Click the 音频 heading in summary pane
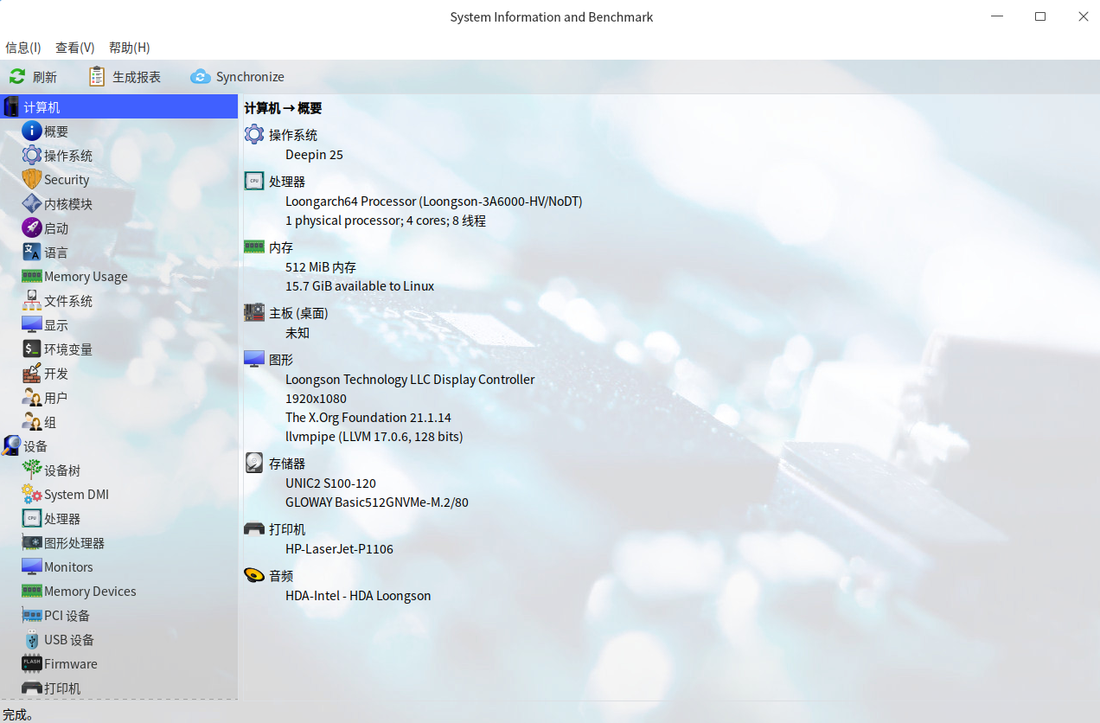Screen dimensions: 1100x723 click(x=281, y=576)
